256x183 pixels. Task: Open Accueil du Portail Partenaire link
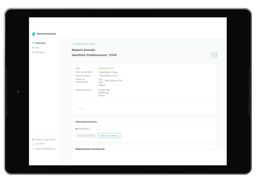tap(46, 149)
